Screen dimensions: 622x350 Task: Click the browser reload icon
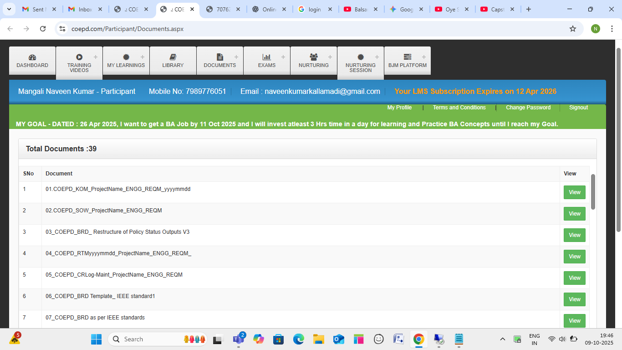(43, 29)
